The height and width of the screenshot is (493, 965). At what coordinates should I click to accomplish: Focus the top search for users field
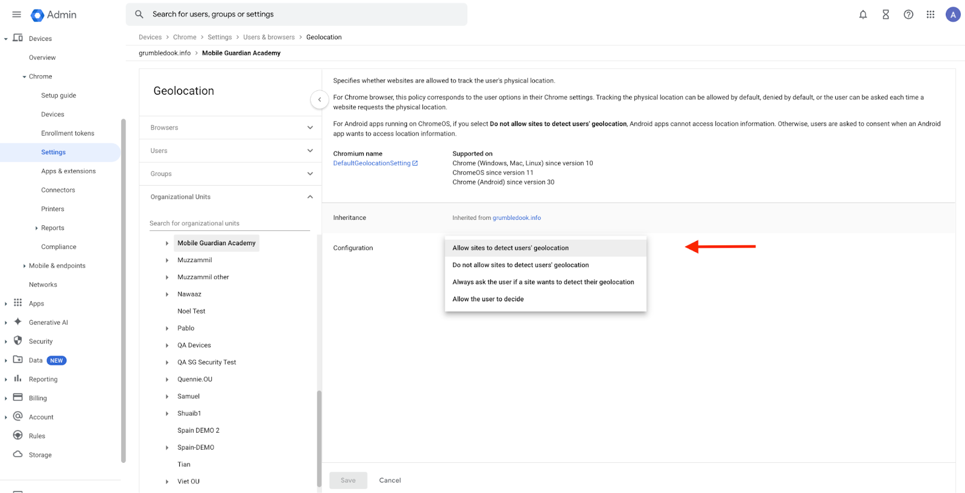(x=297, y=14)
